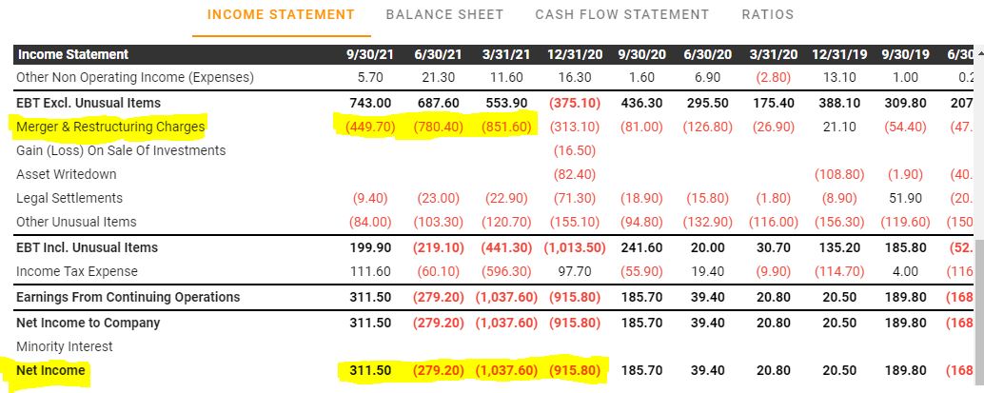The height and width of the screenshot is (393, 984).
Task: Click the Income Statement tab
Action: 281,14
